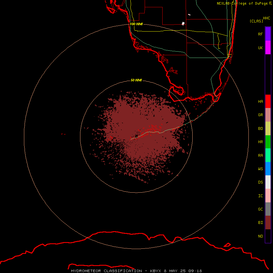Click the ND black legend swatch
This screenshot has height=273, width=273.
(268, 236)
